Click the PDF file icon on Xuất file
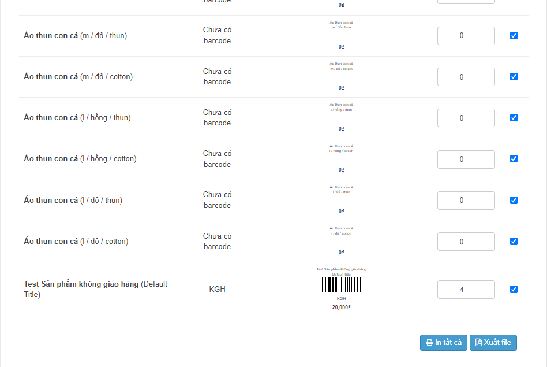The image size is (547, 367). click(x=478, y=343)
